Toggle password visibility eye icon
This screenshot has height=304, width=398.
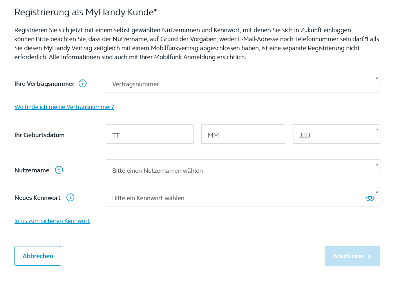[370, 198]
